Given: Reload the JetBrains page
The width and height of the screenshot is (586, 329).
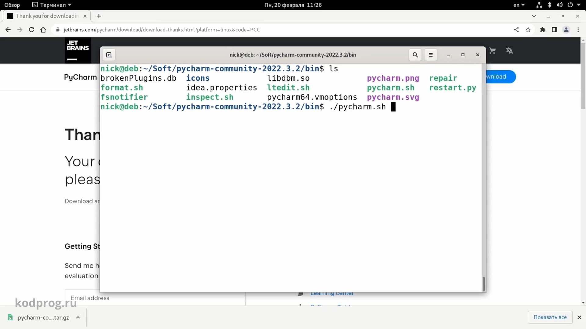Looking at the screenshot, I should (31, 30).
